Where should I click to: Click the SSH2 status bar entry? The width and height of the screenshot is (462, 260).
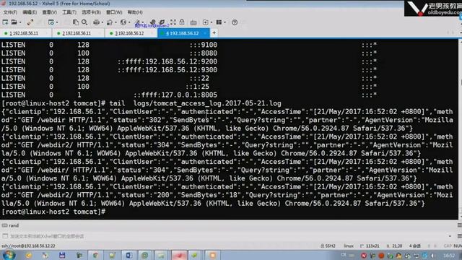tap(328, 246)
